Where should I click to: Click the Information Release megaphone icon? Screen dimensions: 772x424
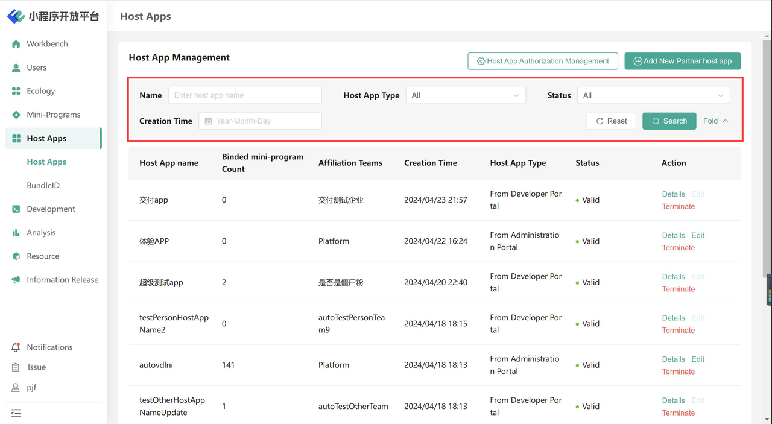tap(16, 280)
